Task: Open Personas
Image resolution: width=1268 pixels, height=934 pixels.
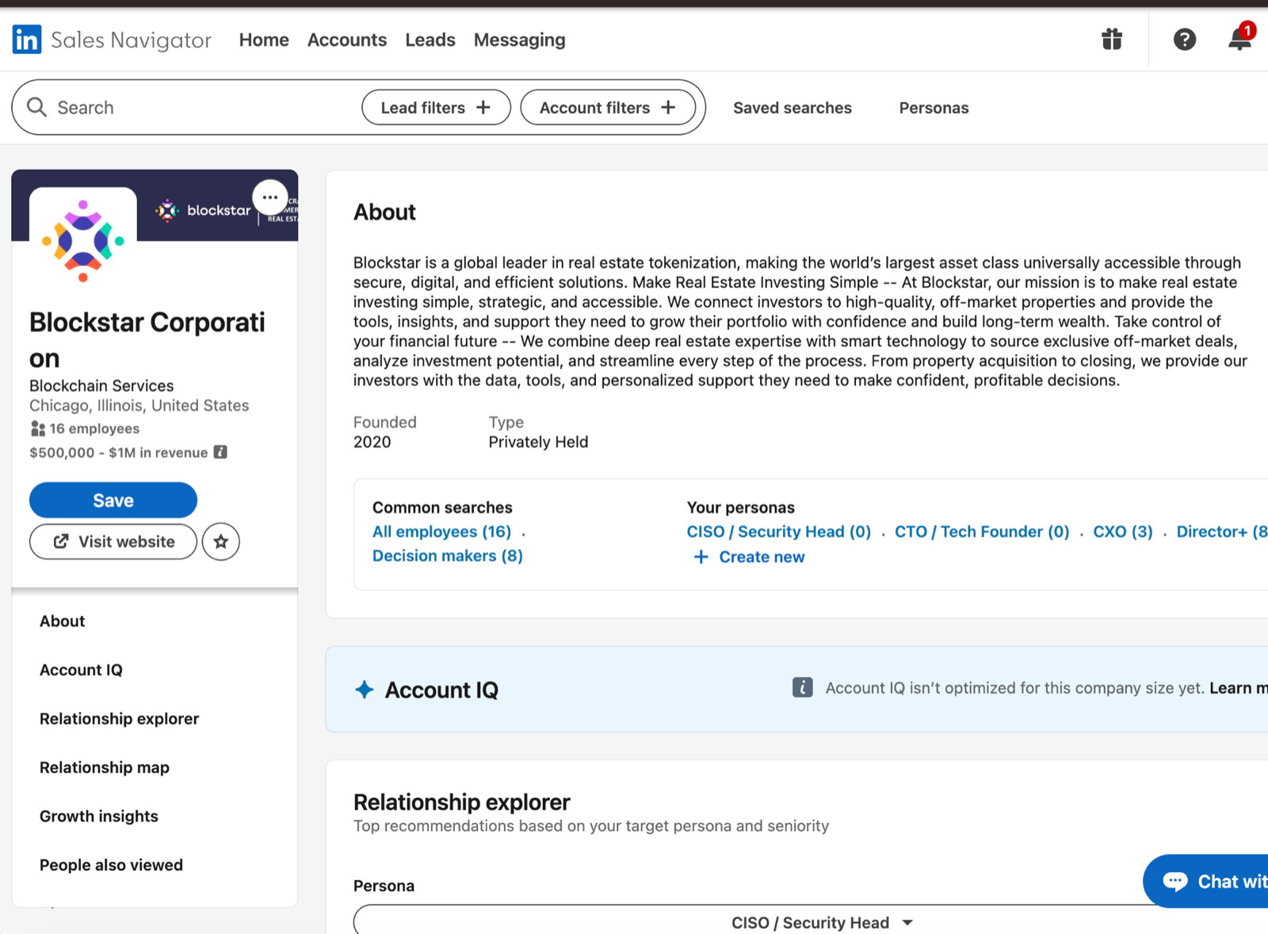Action: pos(934,108)
